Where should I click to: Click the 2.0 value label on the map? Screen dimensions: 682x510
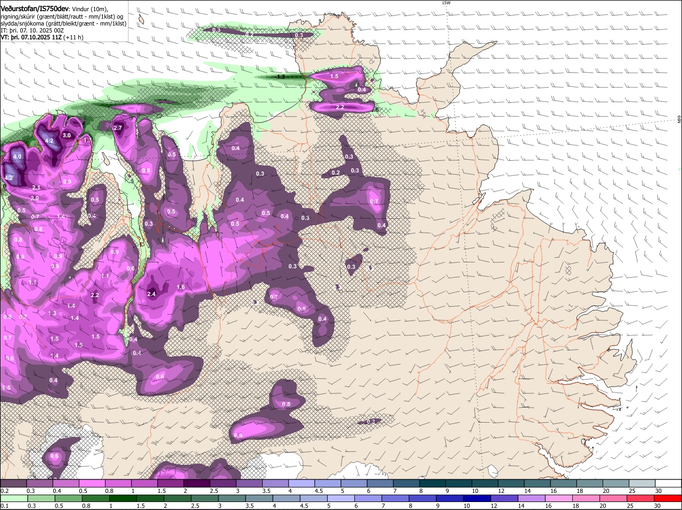click(35, 198)
